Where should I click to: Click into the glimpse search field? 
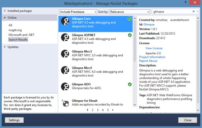(172, 12)
